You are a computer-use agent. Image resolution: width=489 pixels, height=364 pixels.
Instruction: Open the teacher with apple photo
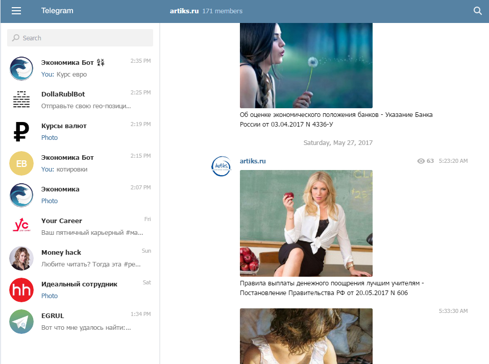(306, 223)
